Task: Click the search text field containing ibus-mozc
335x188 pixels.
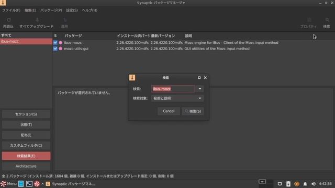Action: [173, 89]
